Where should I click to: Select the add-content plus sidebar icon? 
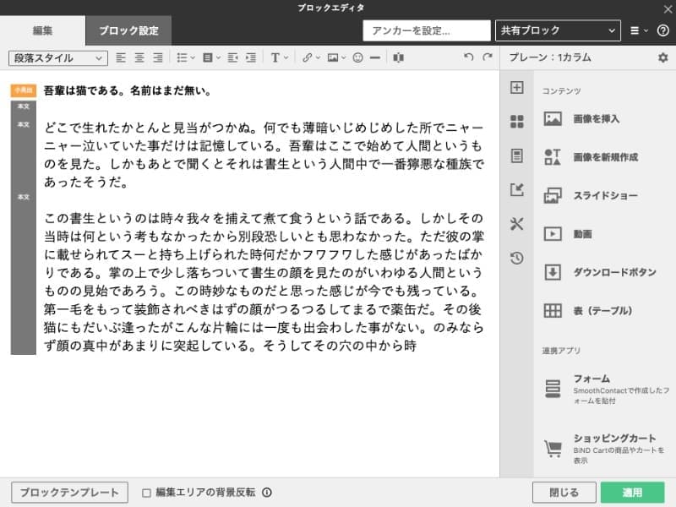[517, 88]
